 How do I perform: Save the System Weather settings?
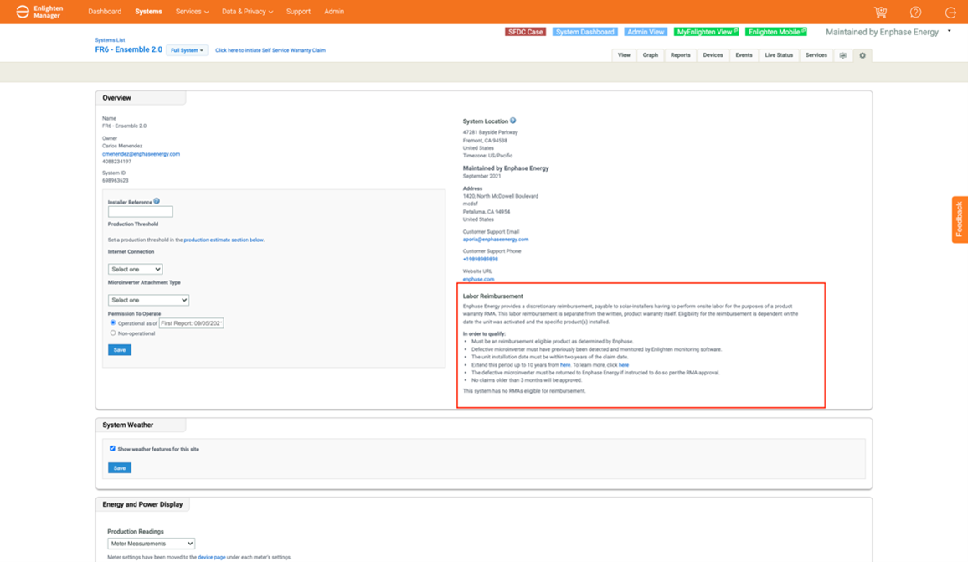(120, 468)
